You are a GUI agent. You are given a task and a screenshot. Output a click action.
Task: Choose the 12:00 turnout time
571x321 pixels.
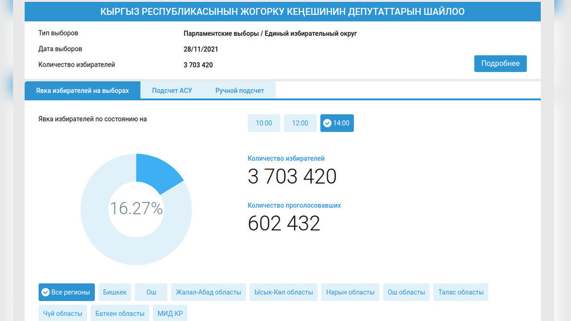(x=300, y=123)
